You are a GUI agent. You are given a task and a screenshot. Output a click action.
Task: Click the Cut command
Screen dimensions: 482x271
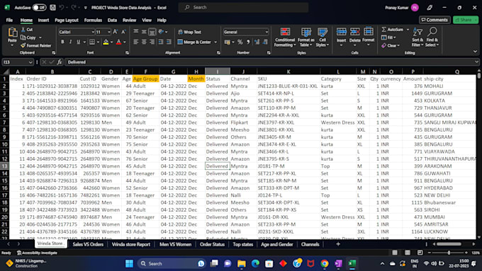27,30
